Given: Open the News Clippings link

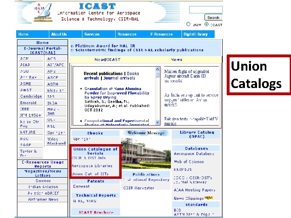Looking at the screenshot, I should (189, 198).
